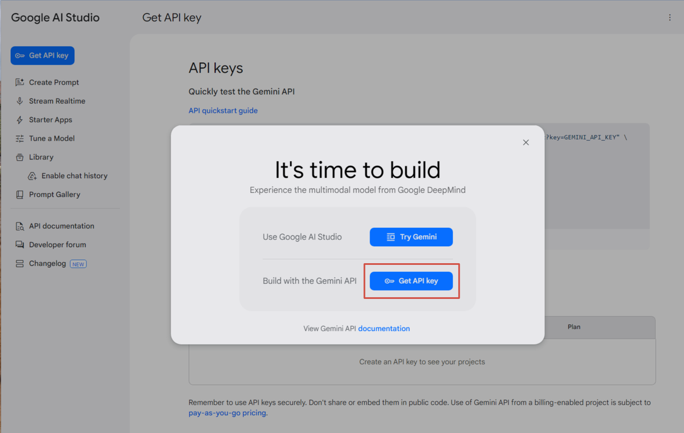Open the API quickstart guide link
Screen dimensions: 684x433
click(x=223, y=111)
